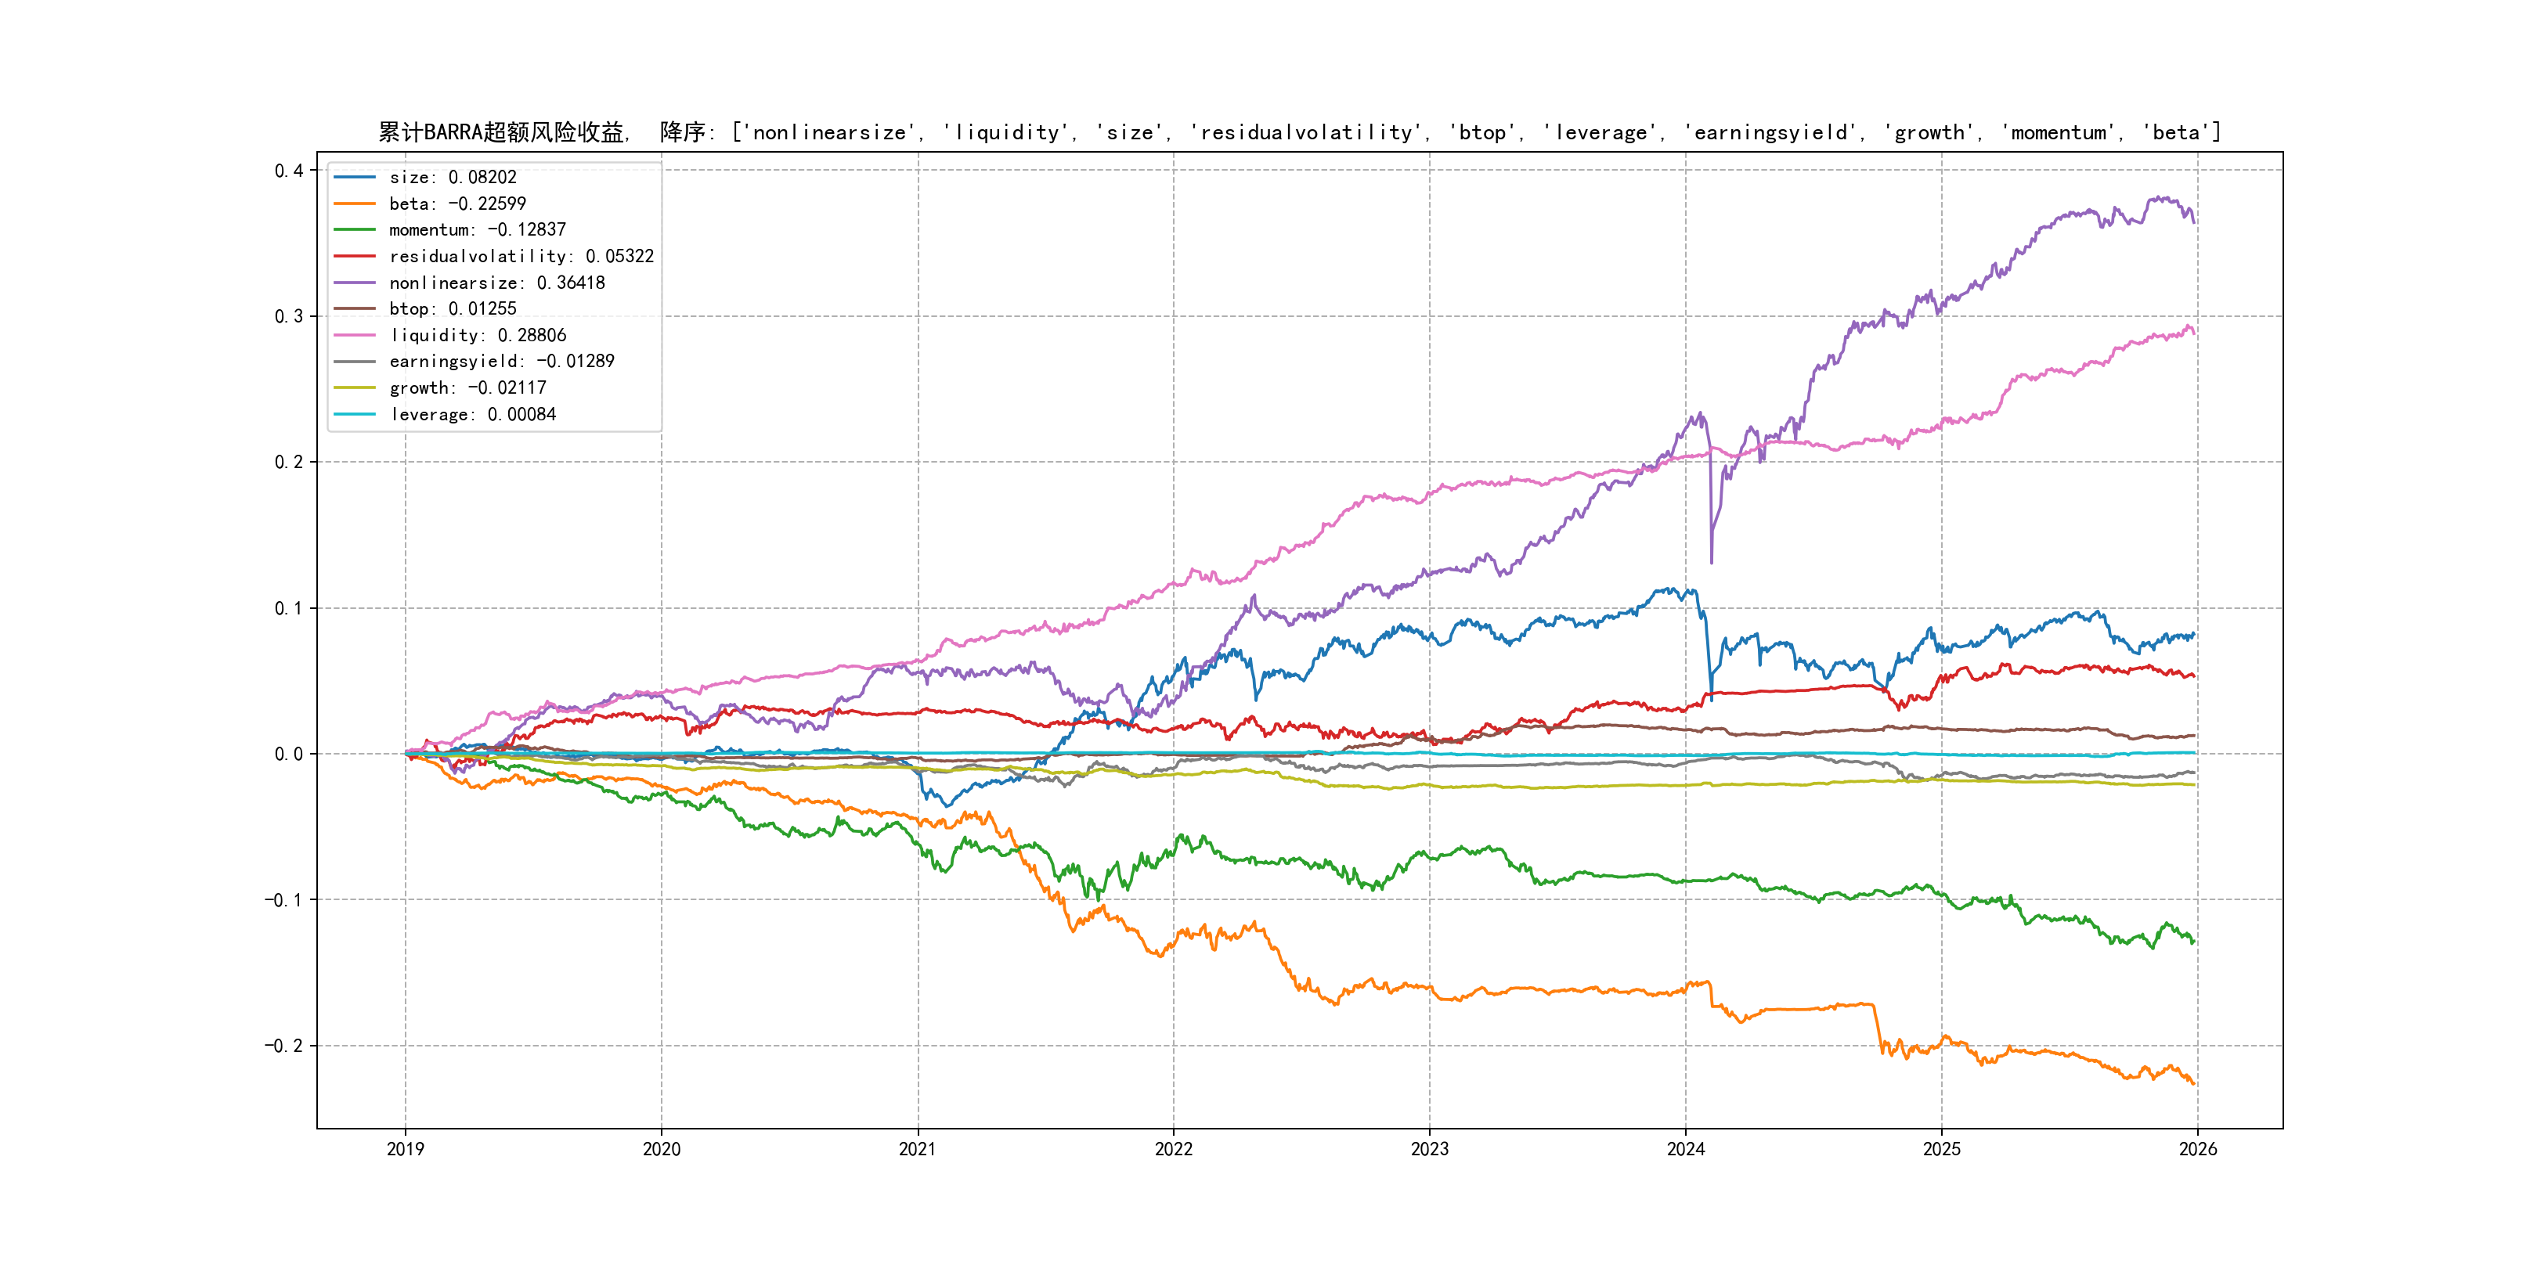
Task: Click the 'earningsyield: -0.01289' legend entry
Action: pyautogui.click(x=501, y=362)
